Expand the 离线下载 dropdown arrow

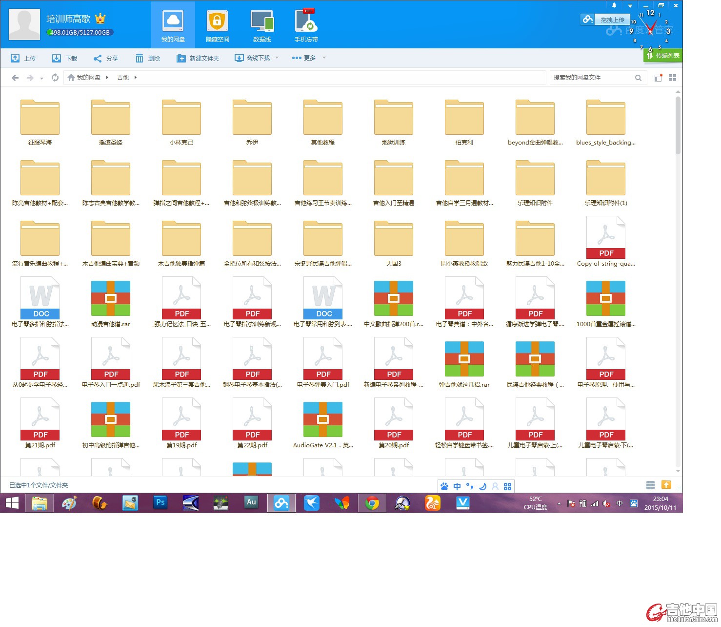[x=277, y=58]
